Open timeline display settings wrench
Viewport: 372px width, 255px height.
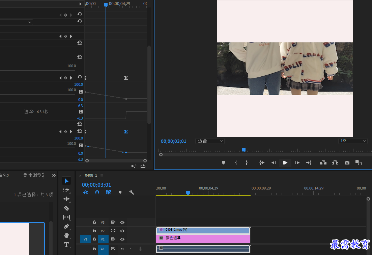[x=132, y=192]
